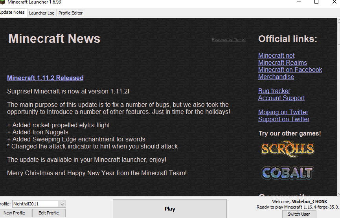
Task: Open the Profile Editor tab
Action: [70, 13]
